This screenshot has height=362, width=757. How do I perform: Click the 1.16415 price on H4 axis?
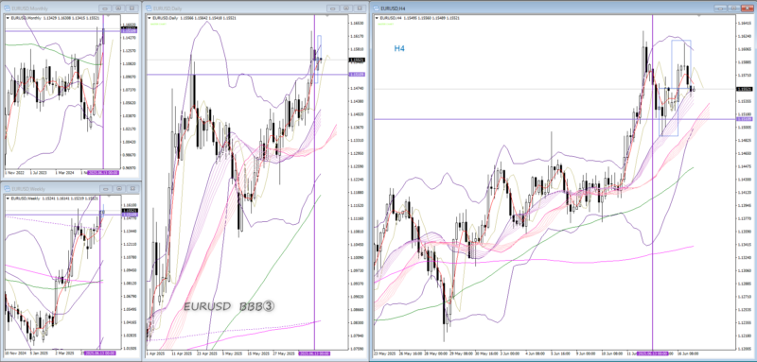click(745, 23)
